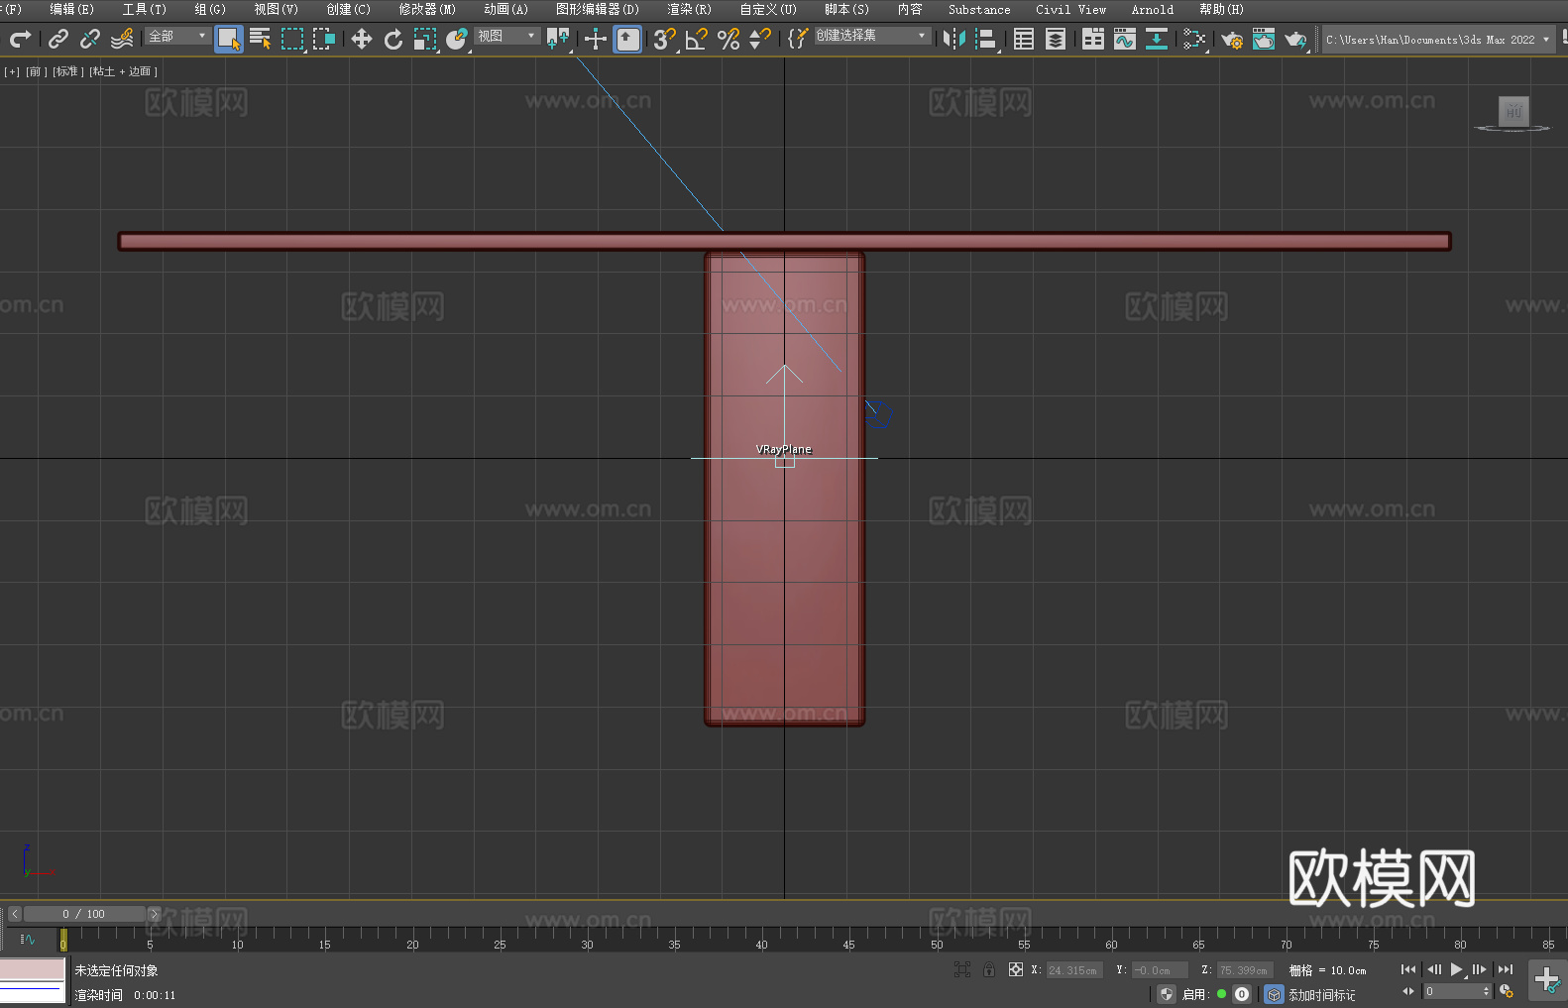
Task: Select by Name list icon
Action: tap(260, 39)
